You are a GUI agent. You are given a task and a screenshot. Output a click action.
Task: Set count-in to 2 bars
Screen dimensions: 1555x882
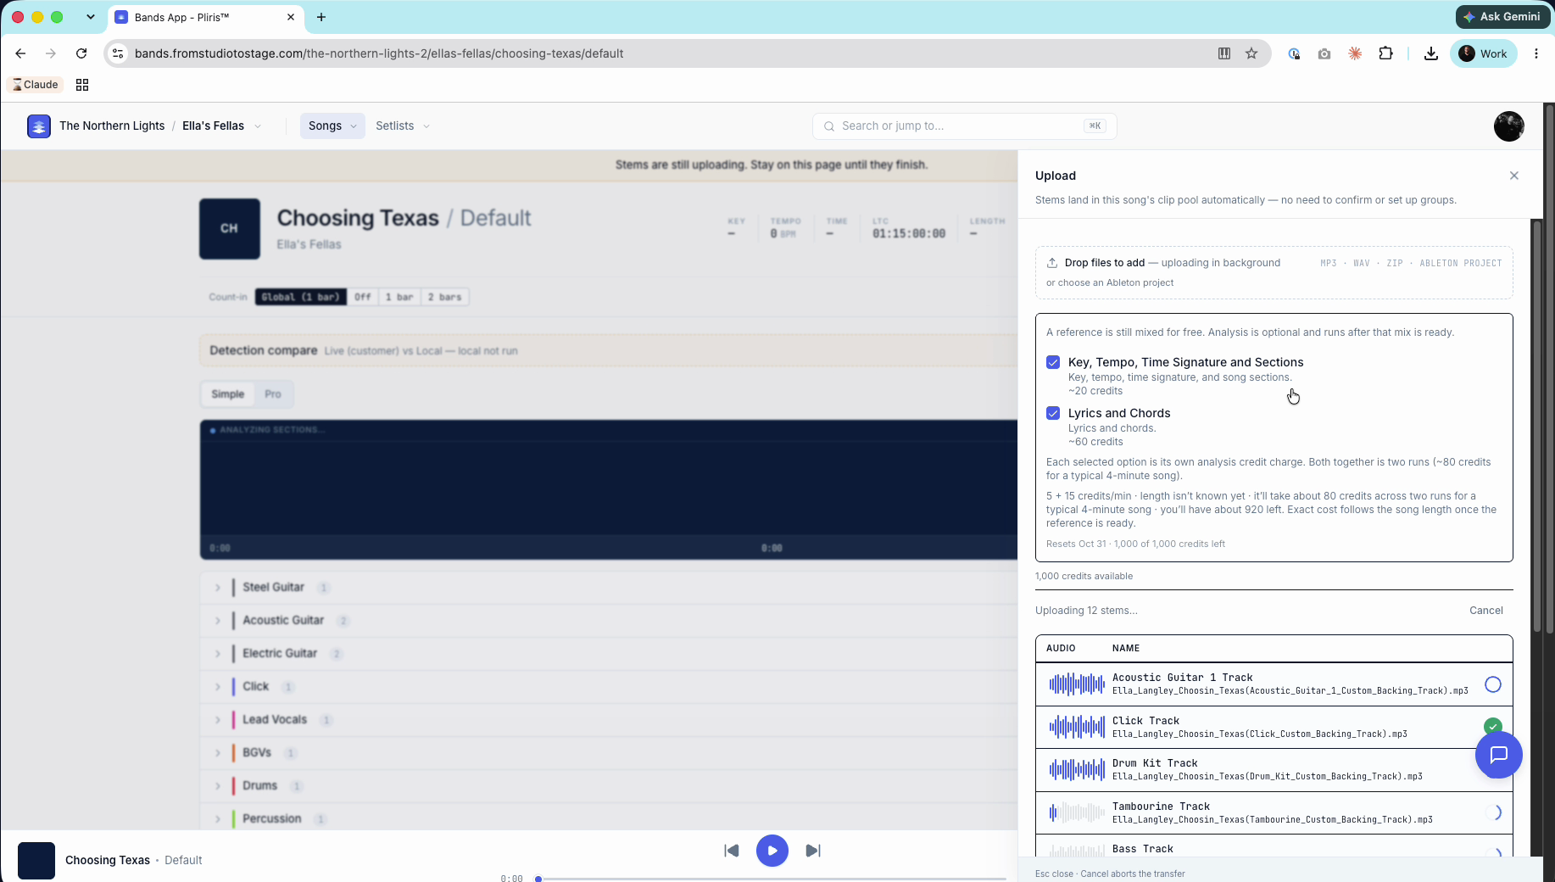point(444,297)
